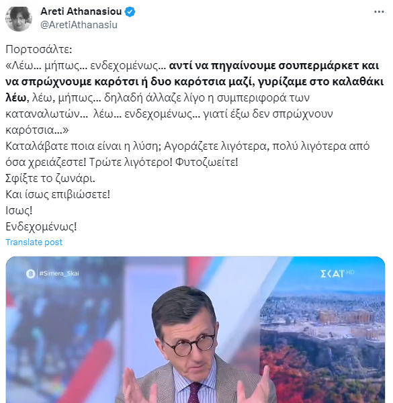Image resolution: width=393 pixels, height=403 pixels.
Task: Click the line "Και ίσως επιβιώσετε!"
Action: [58, 194]
